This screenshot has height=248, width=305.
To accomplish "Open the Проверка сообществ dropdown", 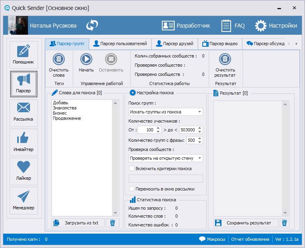I will click(166, 158).
